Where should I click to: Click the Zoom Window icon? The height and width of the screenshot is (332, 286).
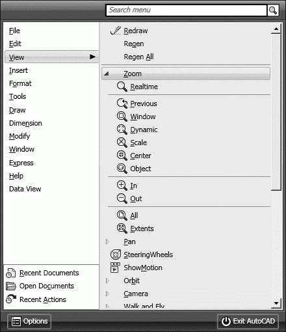122,117
